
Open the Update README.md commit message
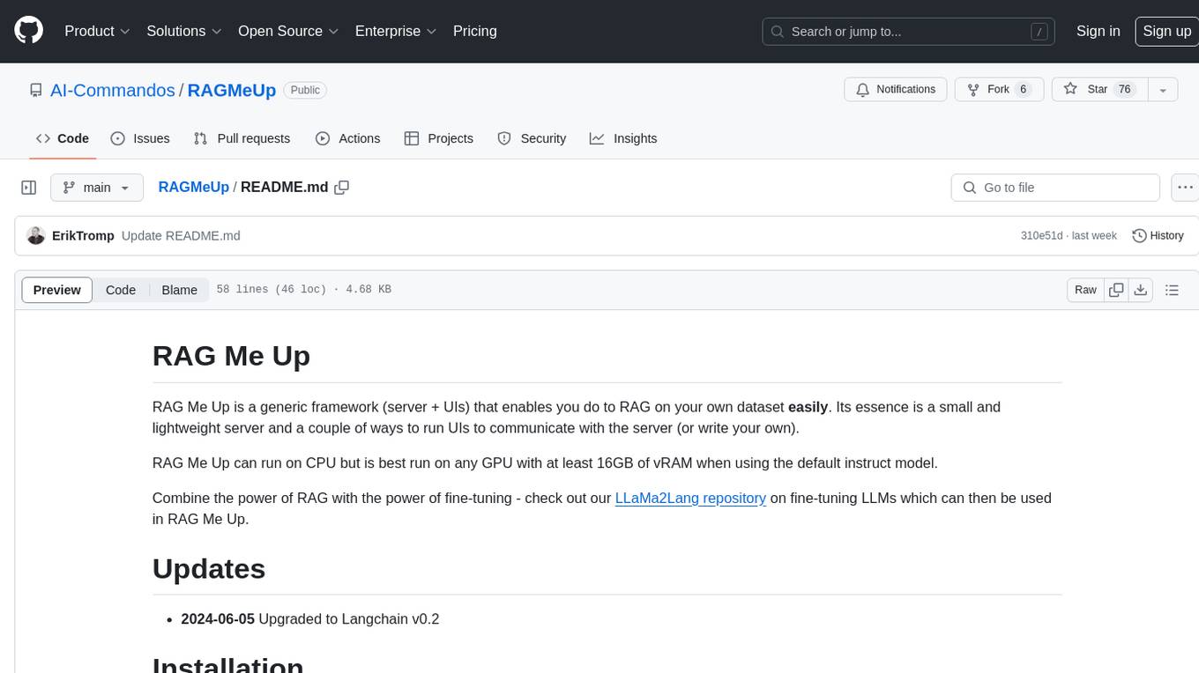pyautogui.click(x=181, y=236)
